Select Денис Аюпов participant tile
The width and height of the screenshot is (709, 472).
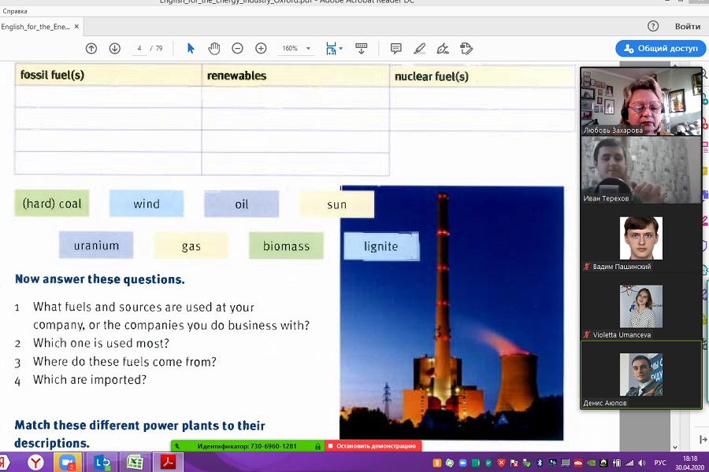(641, 375)
